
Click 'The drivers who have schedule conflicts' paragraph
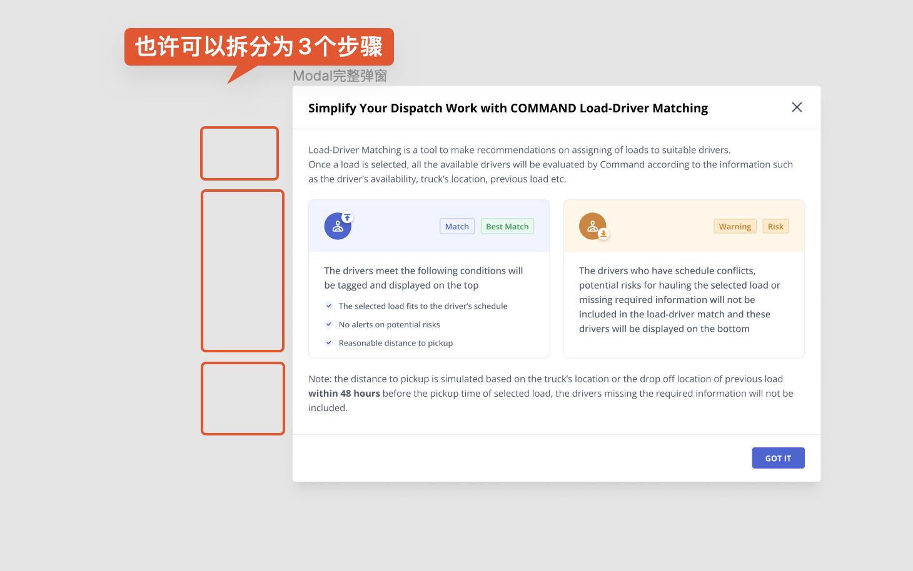pos(680,300)
